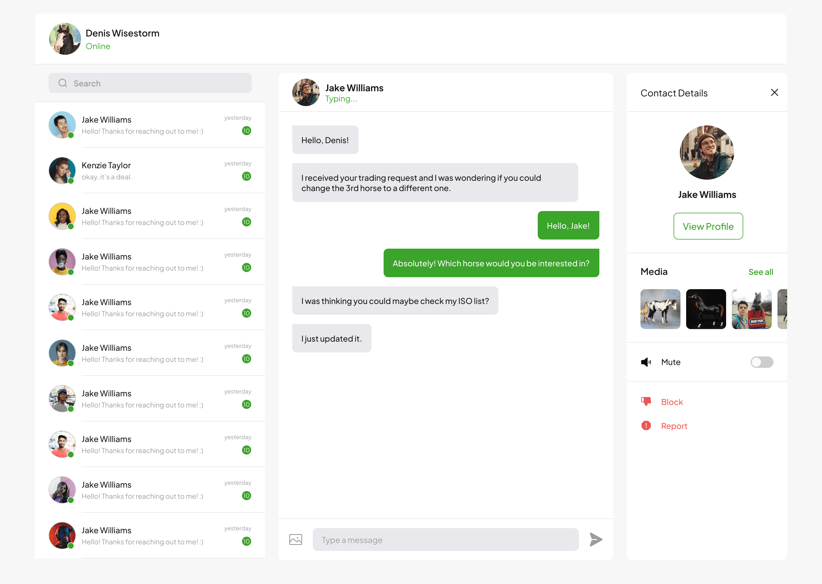
Task: Click the thumbs-down Block icon
Action: coord(646,401)
